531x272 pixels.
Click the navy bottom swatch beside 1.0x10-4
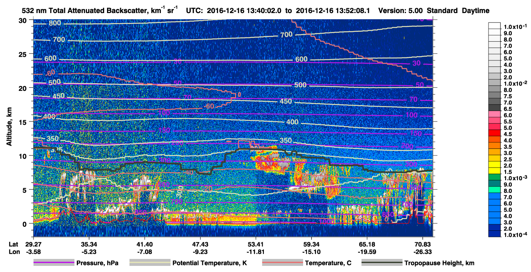pyautogui.click(x=494, y=234)
